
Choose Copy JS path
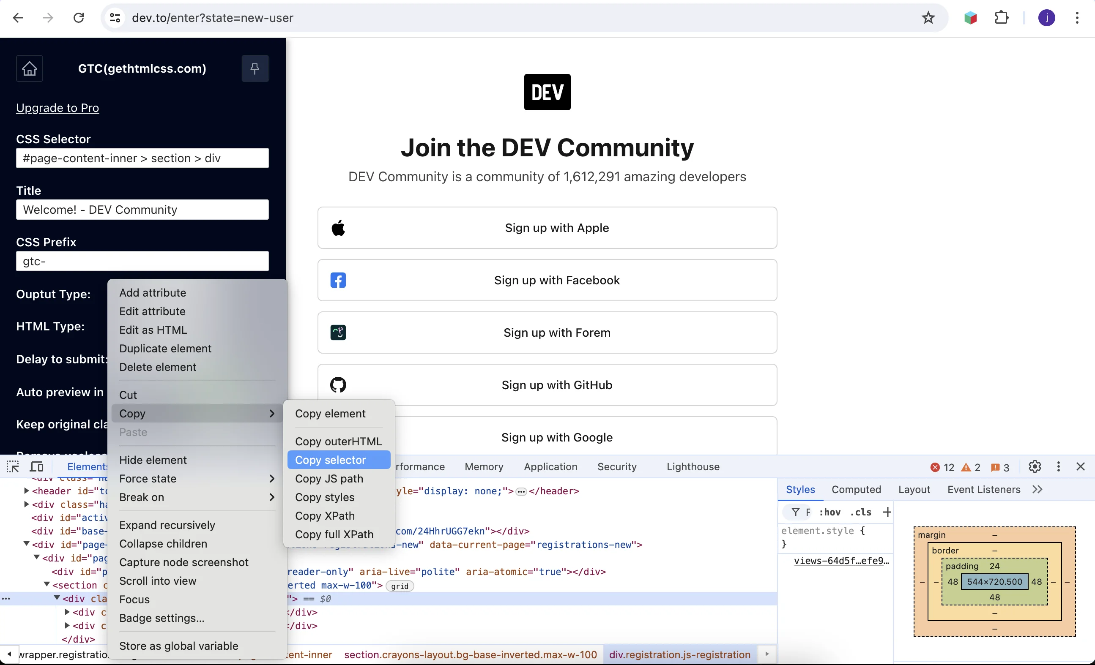click(x=339, y=478)
